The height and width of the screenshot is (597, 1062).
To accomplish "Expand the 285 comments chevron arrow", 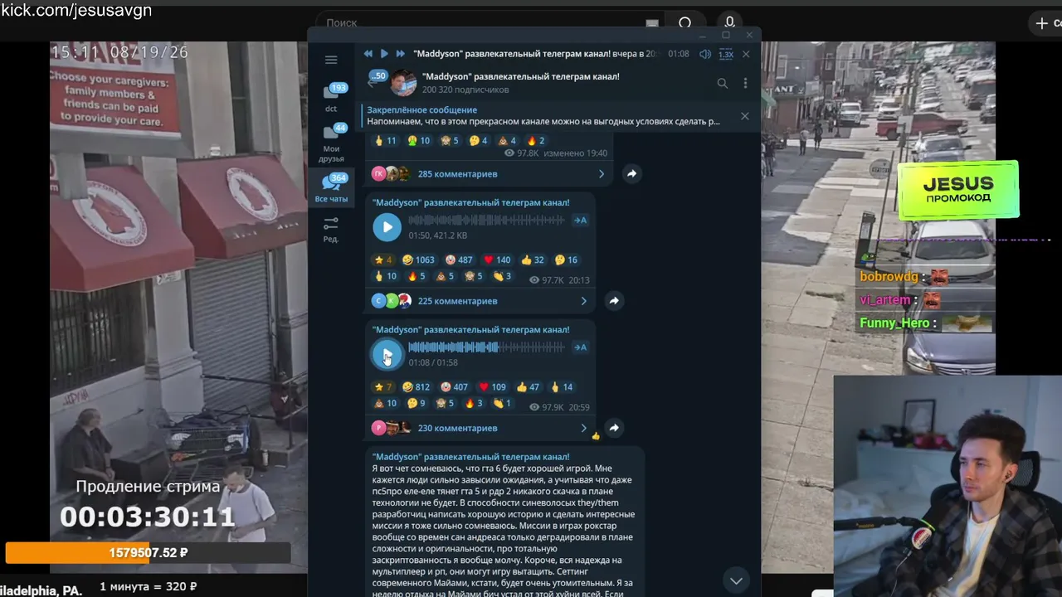I will [602, 174].
